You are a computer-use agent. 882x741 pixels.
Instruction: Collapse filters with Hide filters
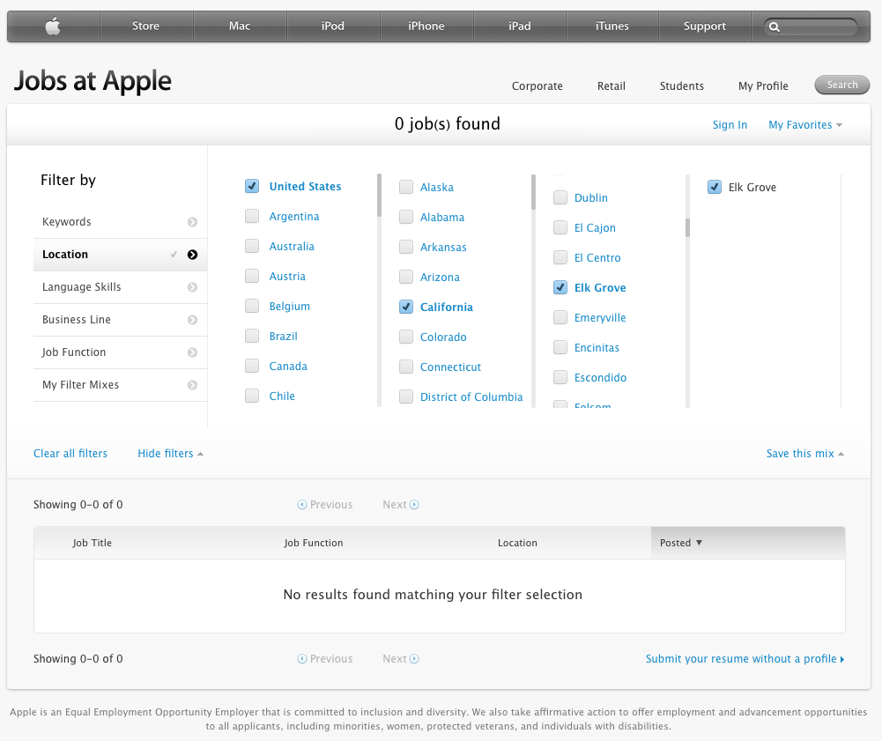[x=170, y=454]
